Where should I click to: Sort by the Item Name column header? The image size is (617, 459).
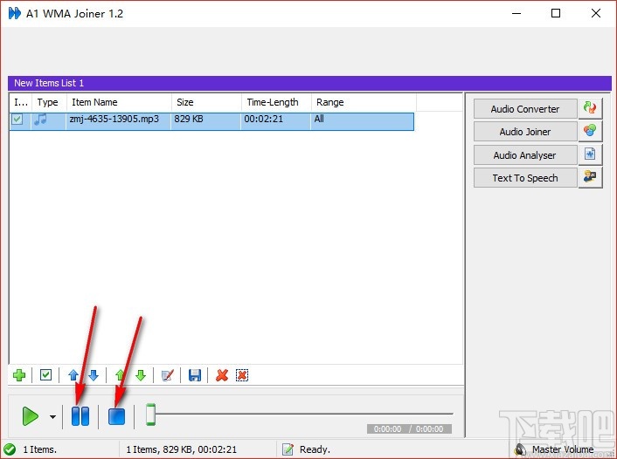pyautogui.click(x=119, y=103)
